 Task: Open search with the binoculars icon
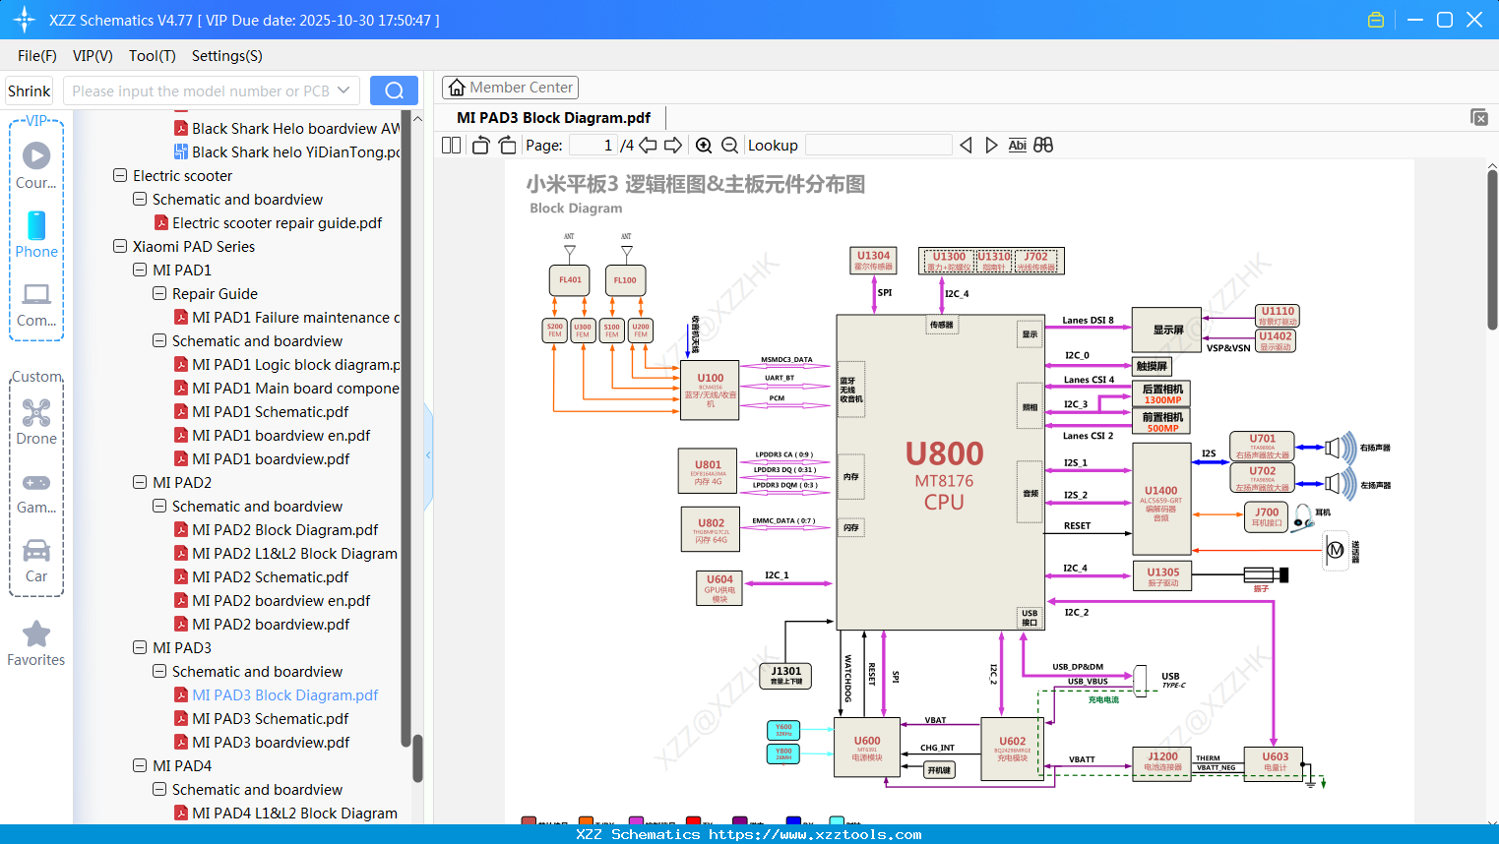(1042, 145)
